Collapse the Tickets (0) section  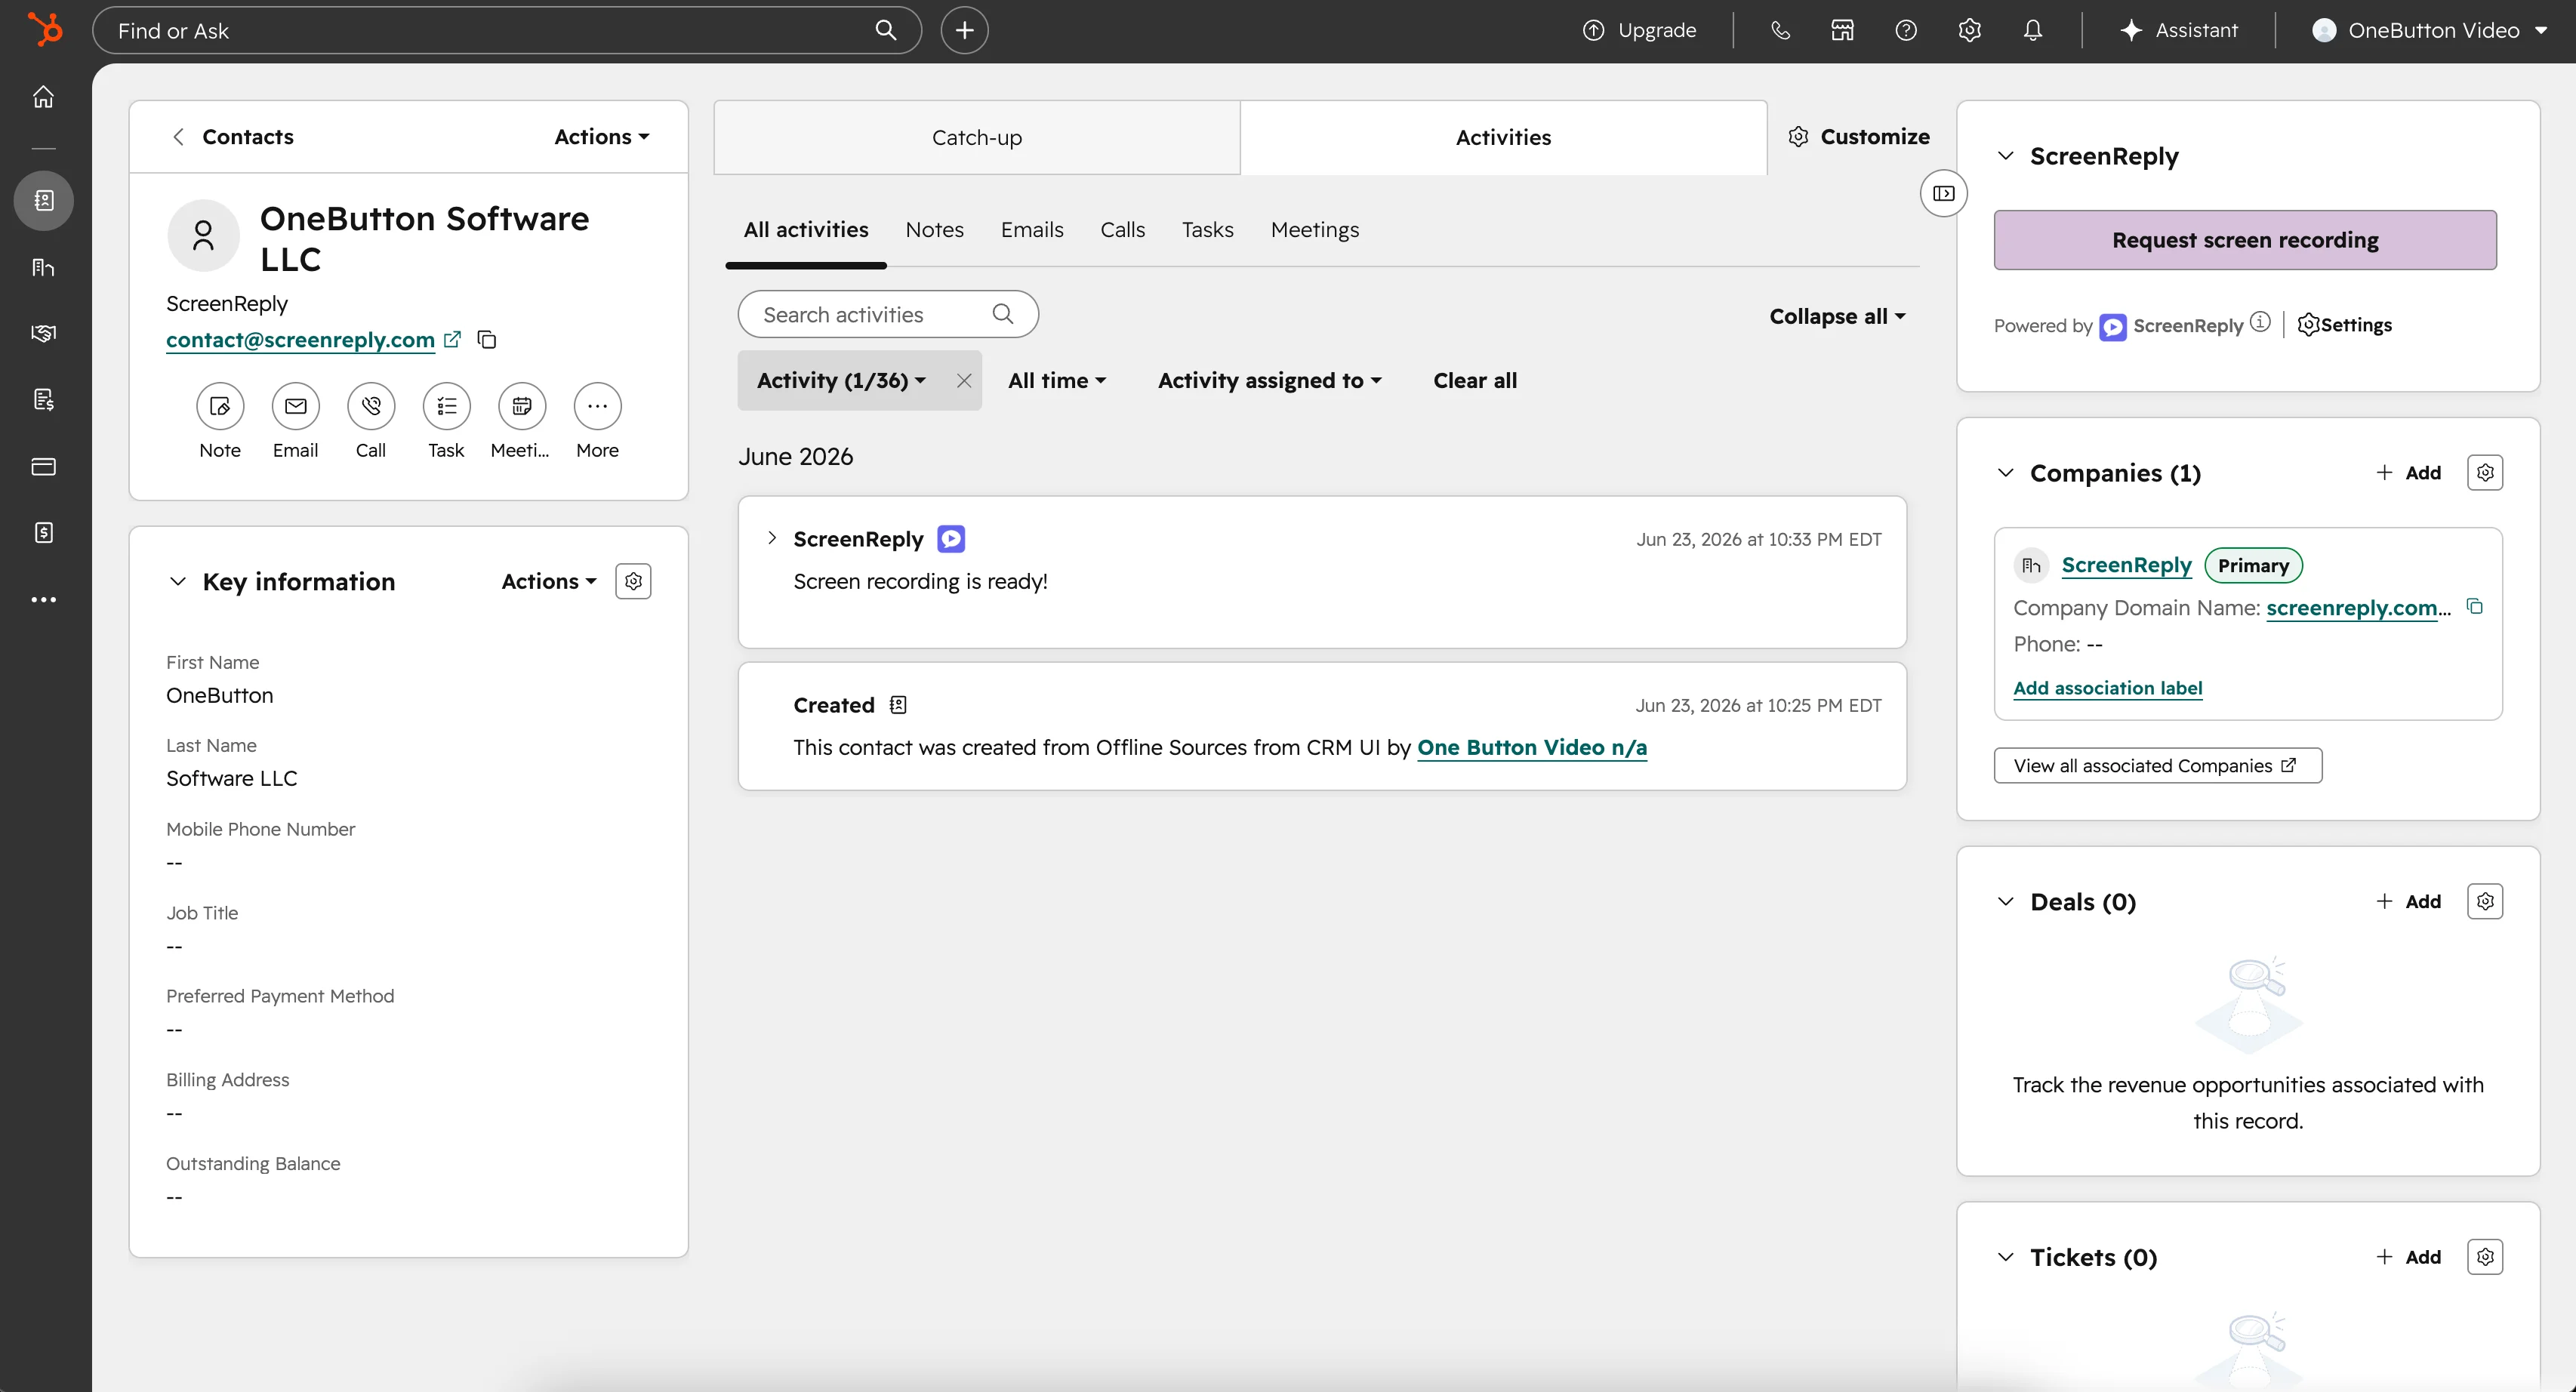2005,1257
